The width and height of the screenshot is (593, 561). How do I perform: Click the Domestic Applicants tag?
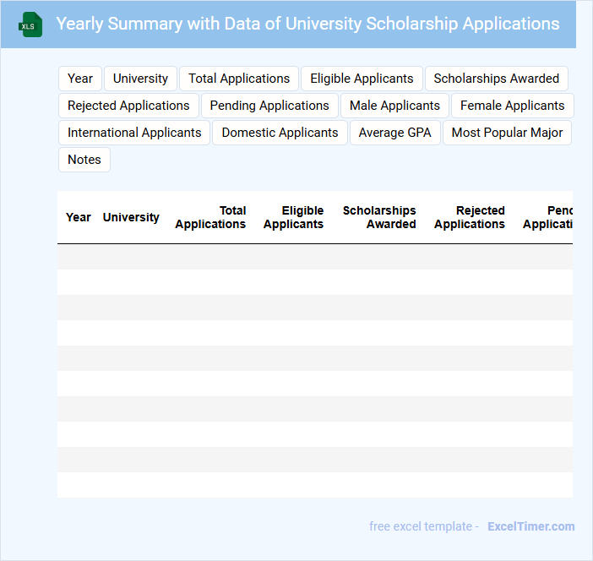click(280, 133)
